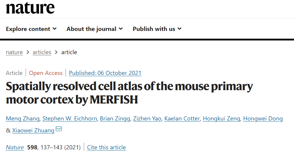Viewport: 294px width, 155px height.
Task: Click the article title heading
Action: 129,93
